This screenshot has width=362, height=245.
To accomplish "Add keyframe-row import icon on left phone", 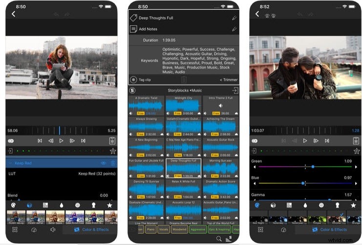I will 10,151.
